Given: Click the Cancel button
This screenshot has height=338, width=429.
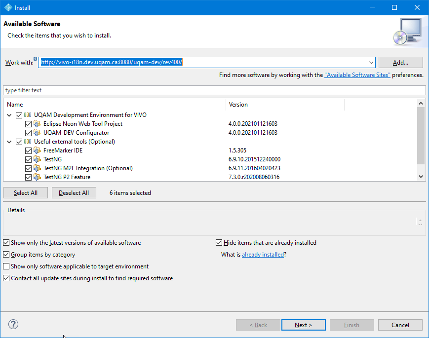Looking at the screenshot, I should 400,325.
